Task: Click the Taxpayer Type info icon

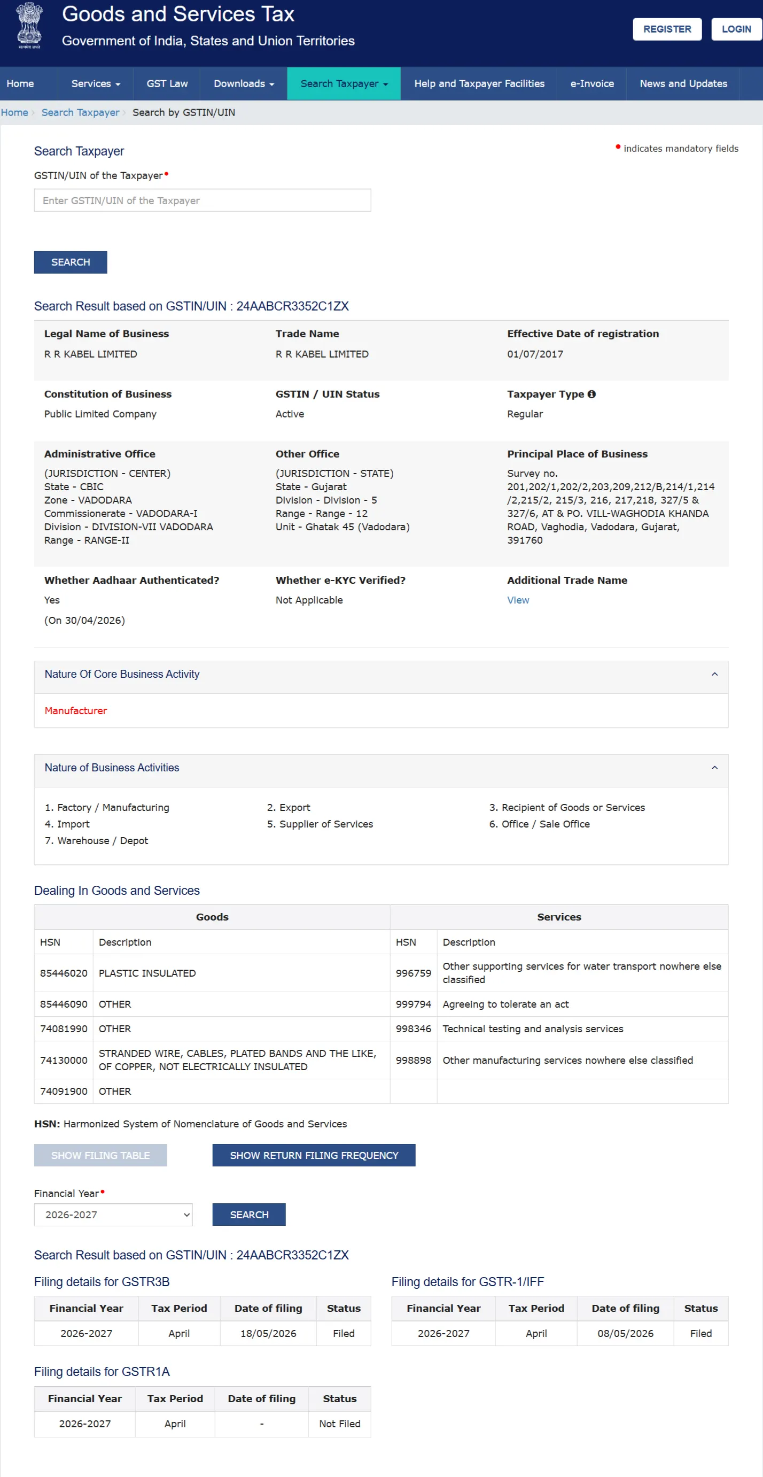Action: tap(591, 394)
